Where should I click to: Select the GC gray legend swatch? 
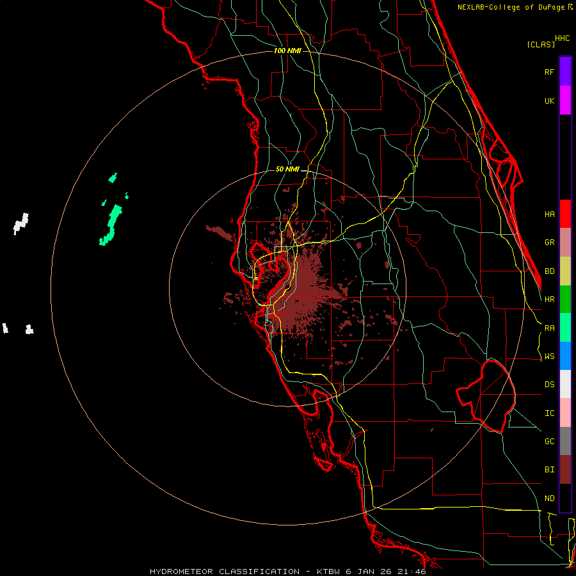[565, 441]
